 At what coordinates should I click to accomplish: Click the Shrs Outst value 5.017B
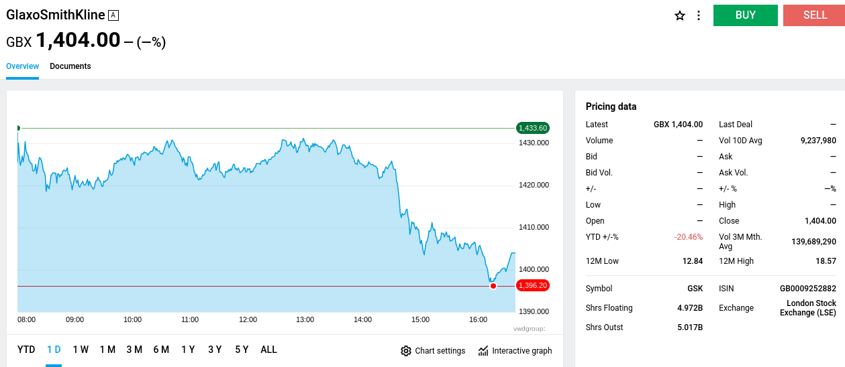[690, 327]
